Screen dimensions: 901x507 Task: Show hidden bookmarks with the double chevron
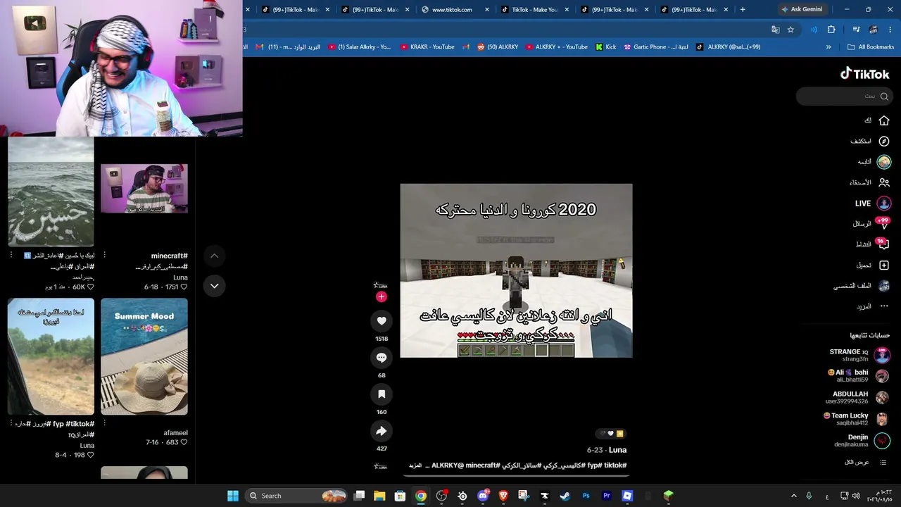click(x=828, y=47)
